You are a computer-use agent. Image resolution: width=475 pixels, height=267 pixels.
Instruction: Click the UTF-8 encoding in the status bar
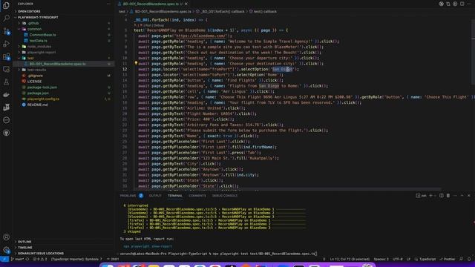click(398, 259)
